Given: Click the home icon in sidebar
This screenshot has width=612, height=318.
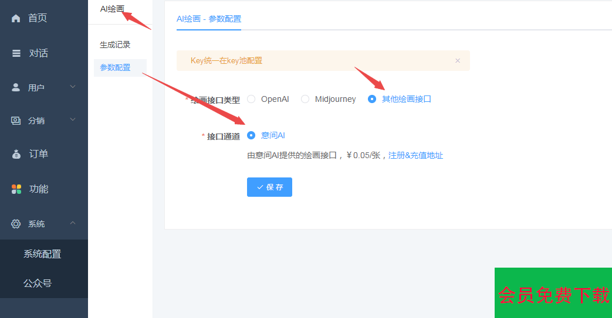Looking at the screenshot, I should tap(16, 18).
